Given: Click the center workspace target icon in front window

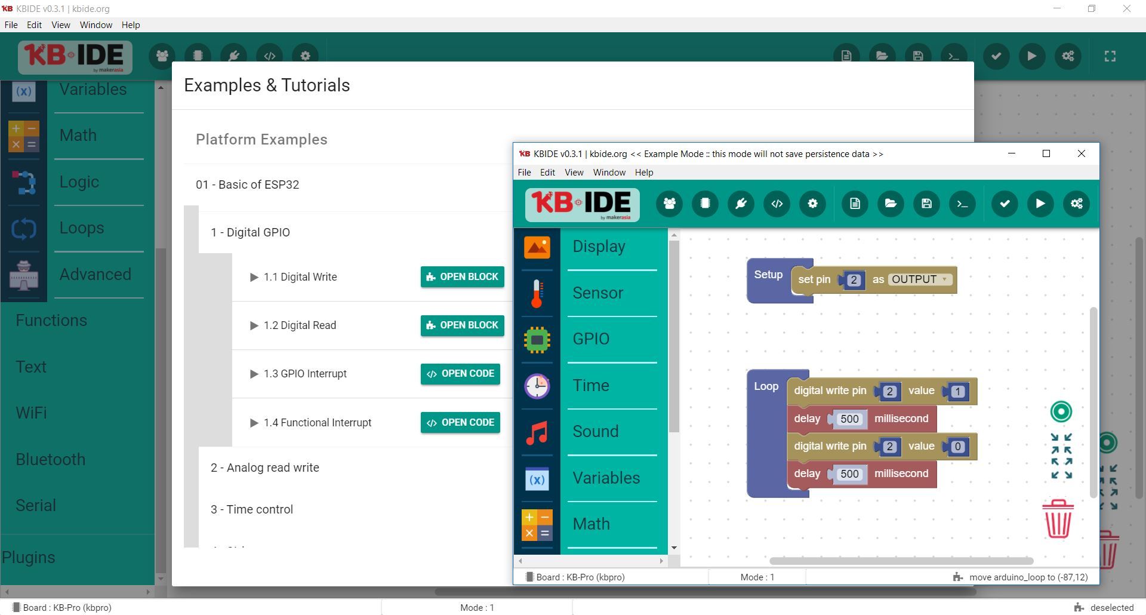Looking at the screenshot, I should (x=1061, y=411).
